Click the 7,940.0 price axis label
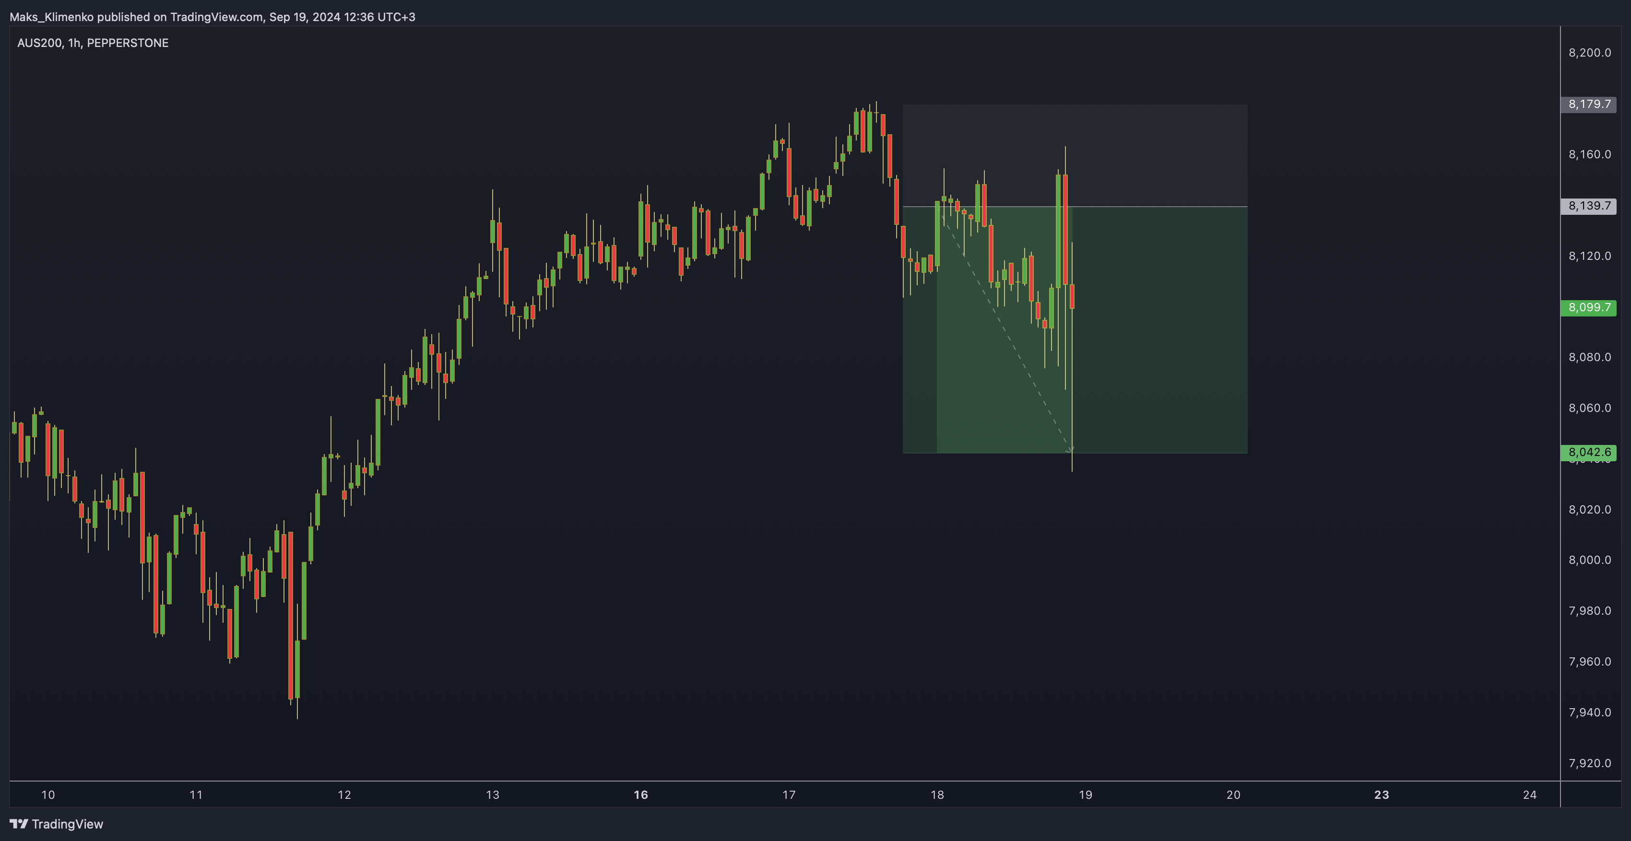Viewport: 1631px width, 841px height. coord(1589,713)
